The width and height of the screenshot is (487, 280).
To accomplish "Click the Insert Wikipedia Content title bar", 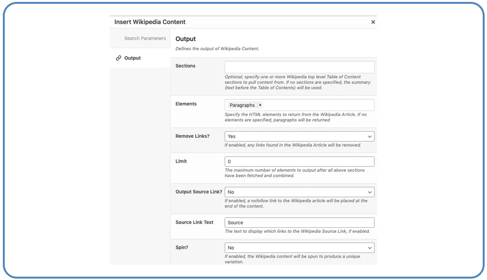I will click(x=150, y=22).
